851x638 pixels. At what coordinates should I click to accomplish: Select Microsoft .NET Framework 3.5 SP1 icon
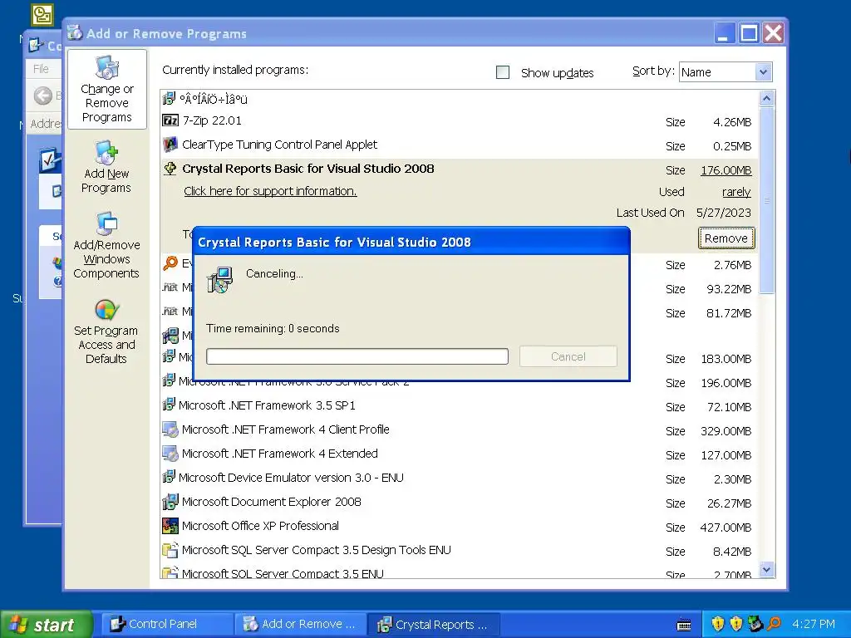pos(169,405)
